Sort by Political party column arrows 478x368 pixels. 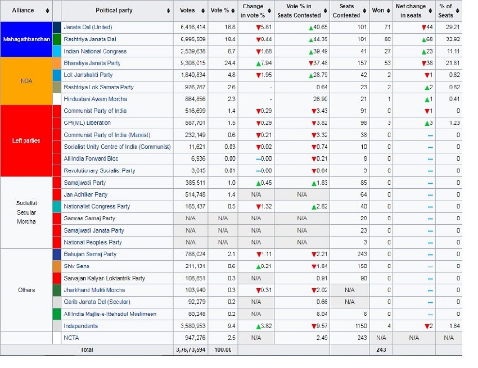168,11
